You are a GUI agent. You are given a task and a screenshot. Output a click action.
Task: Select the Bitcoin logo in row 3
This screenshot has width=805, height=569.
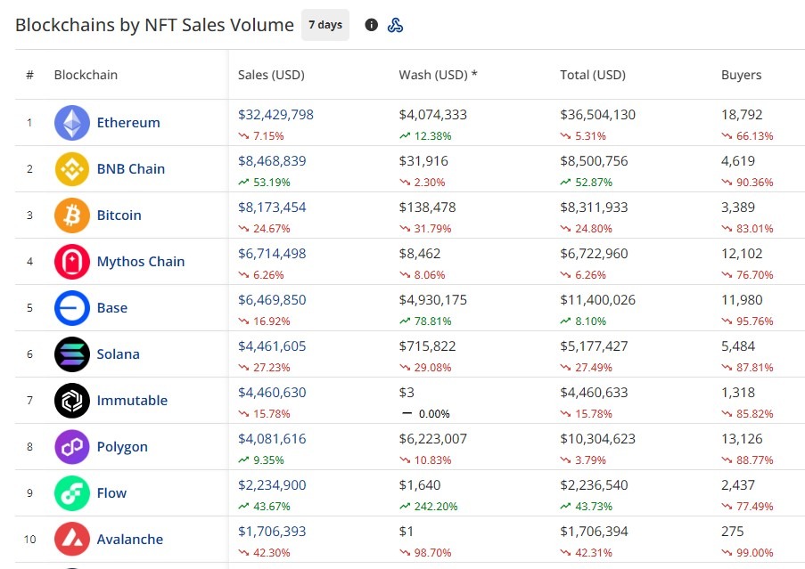click(x=71, y=215)
